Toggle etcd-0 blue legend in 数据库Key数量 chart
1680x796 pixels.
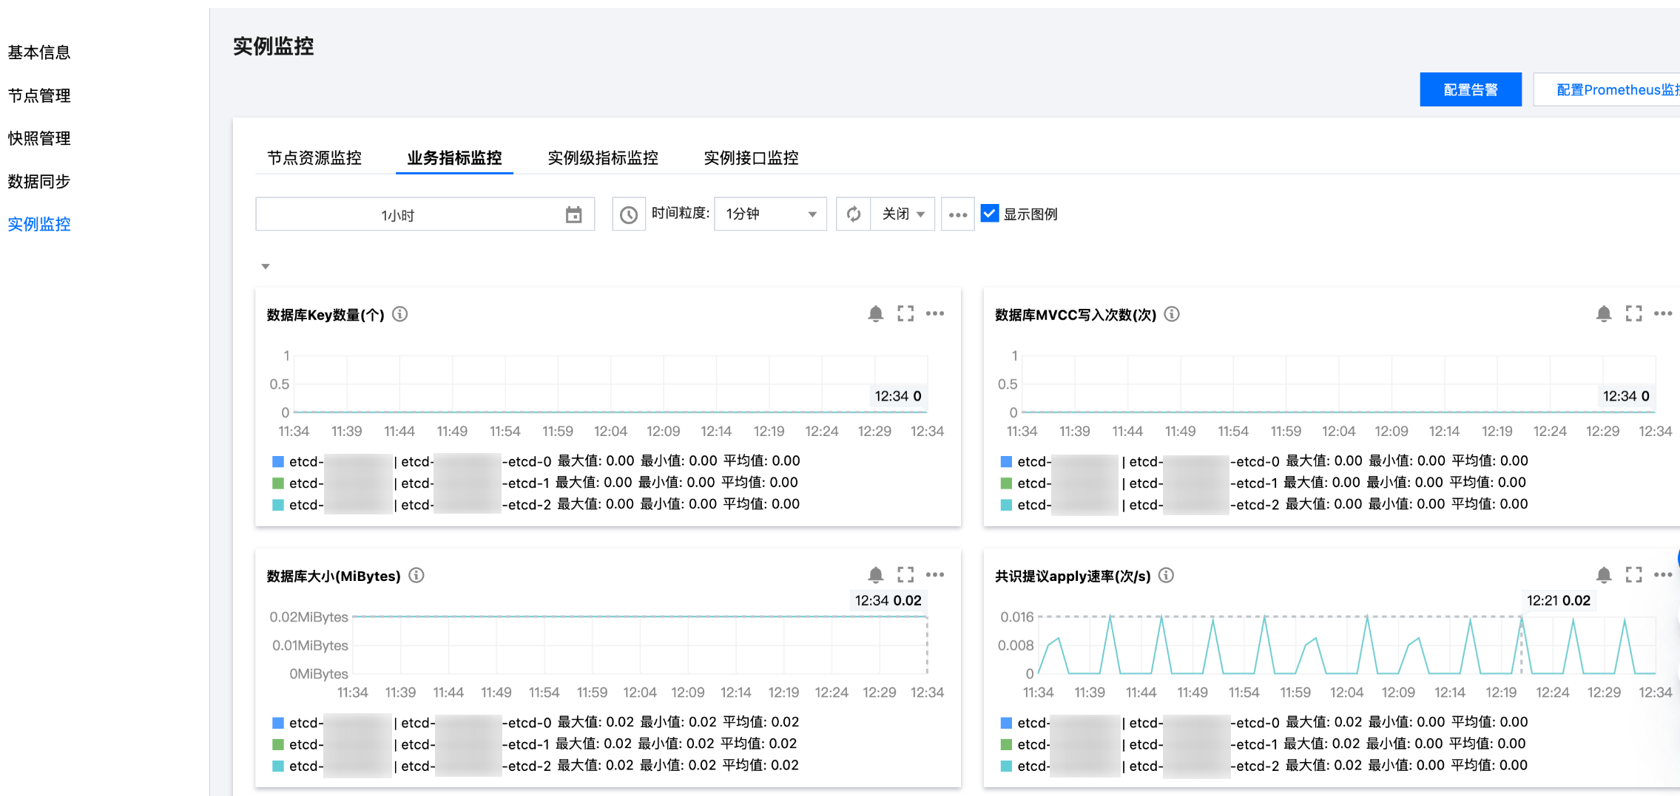(278, 462)
